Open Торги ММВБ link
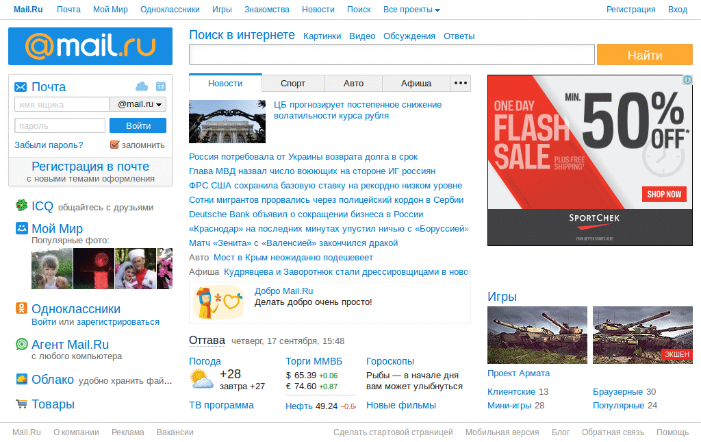 point(314,361)
